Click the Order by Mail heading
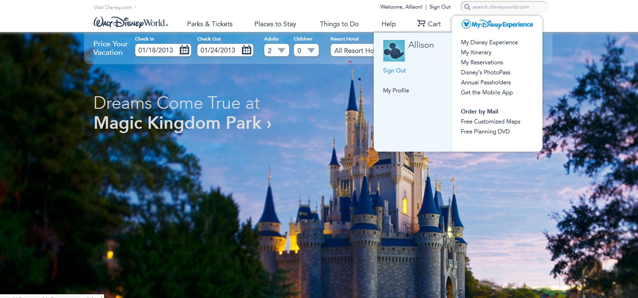Image resolution: width=638 pixels, height=298 pixels. [x=479, y=112]
